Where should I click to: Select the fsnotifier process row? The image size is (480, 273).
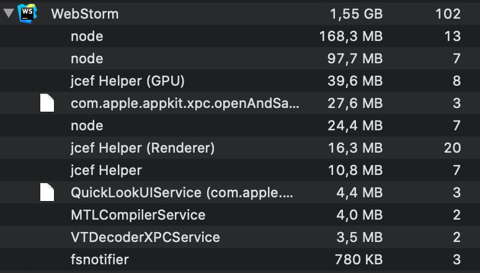click(240, 259)
